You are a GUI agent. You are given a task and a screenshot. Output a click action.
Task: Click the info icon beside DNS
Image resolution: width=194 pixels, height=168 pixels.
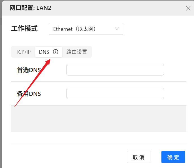tap(56, 52)
